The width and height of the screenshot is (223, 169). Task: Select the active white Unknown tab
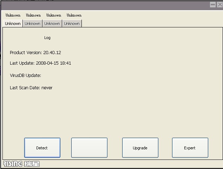pos(13,24)
